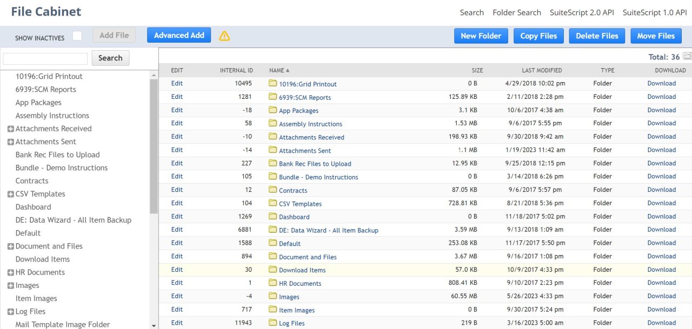Click the folder icon next to Contracts
Screen dimensions: 692x329
tap(272, 190)
